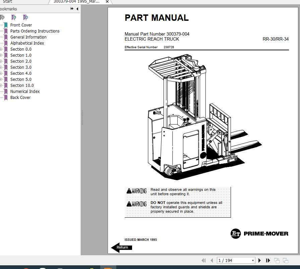Image resolution: width=300 pixels, height=269 pixels.
Task: Go to Parts Ordering Instructions bookmark
Action: (x=35, y=31)
